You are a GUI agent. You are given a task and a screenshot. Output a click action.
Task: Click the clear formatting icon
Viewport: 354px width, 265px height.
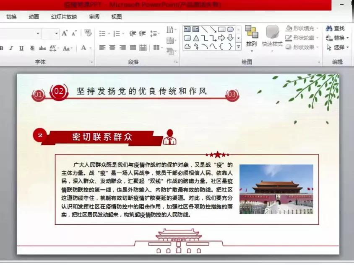(88, 33)
